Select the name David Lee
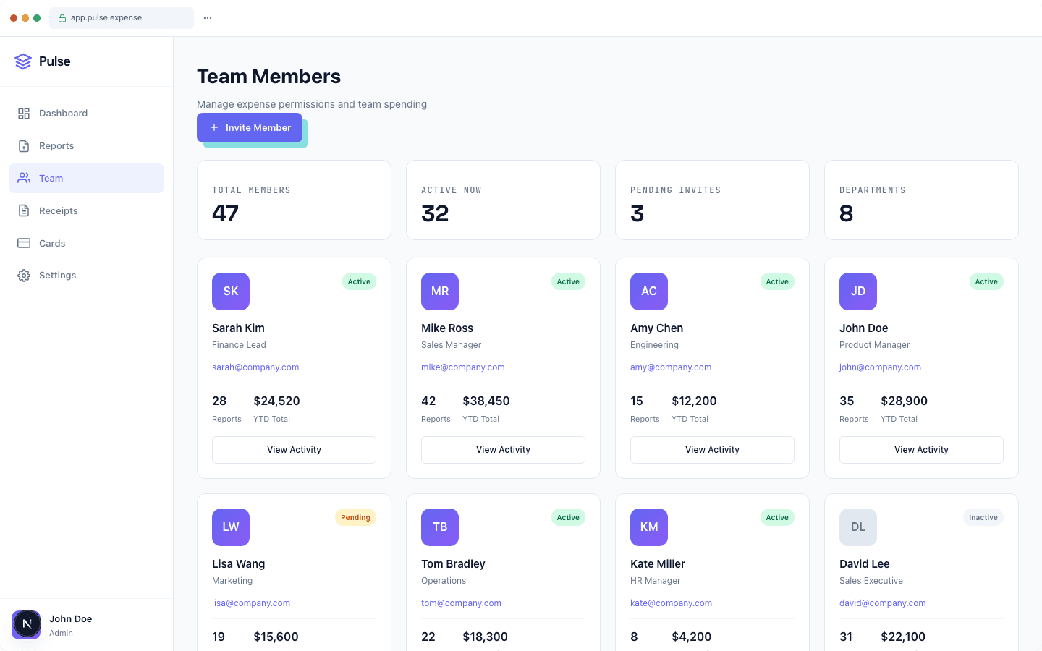The height and width of the screenshot is (651, 1042). [x=865, y=564]
